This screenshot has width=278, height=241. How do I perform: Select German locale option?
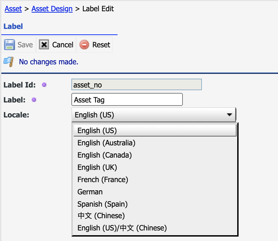pos(155,192)
